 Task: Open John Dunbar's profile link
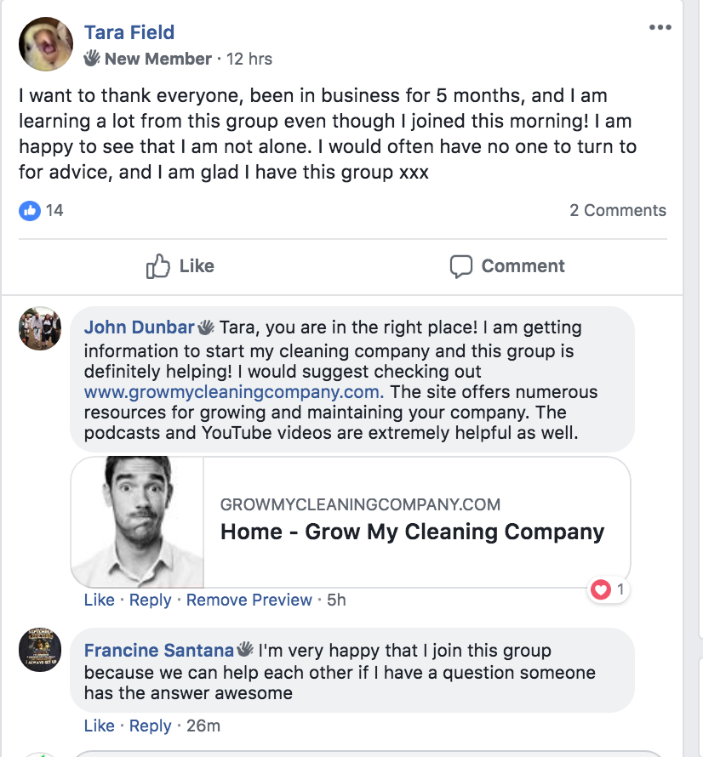pos(139,327)
